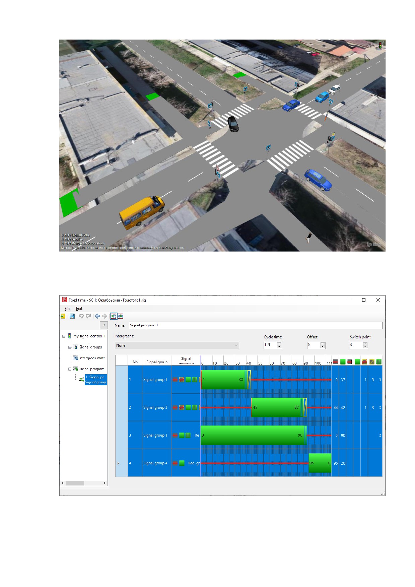Viewport: 415px width, 587px height.
Task: Click the second green column header icon
Action: [357, 362]
